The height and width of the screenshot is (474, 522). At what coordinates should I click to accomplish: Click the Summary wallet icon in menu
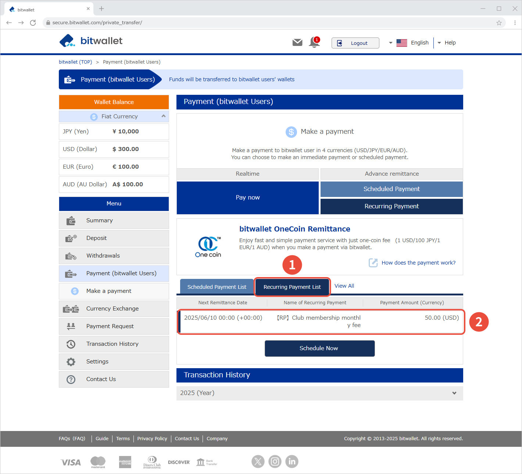(x=71, y=220)
